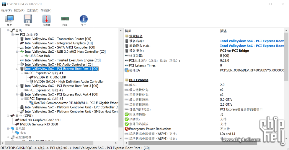The width and height of the screenshot is (289, 150).
Task: Select RealTek RTL8168/8111 Gigabit Ethernet item
Action: pos(76,103)
